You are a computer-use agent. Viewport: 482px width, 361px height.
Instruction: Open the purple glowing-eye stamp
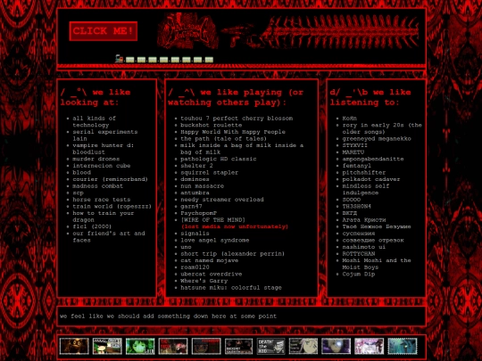click(x=336, y=346)
